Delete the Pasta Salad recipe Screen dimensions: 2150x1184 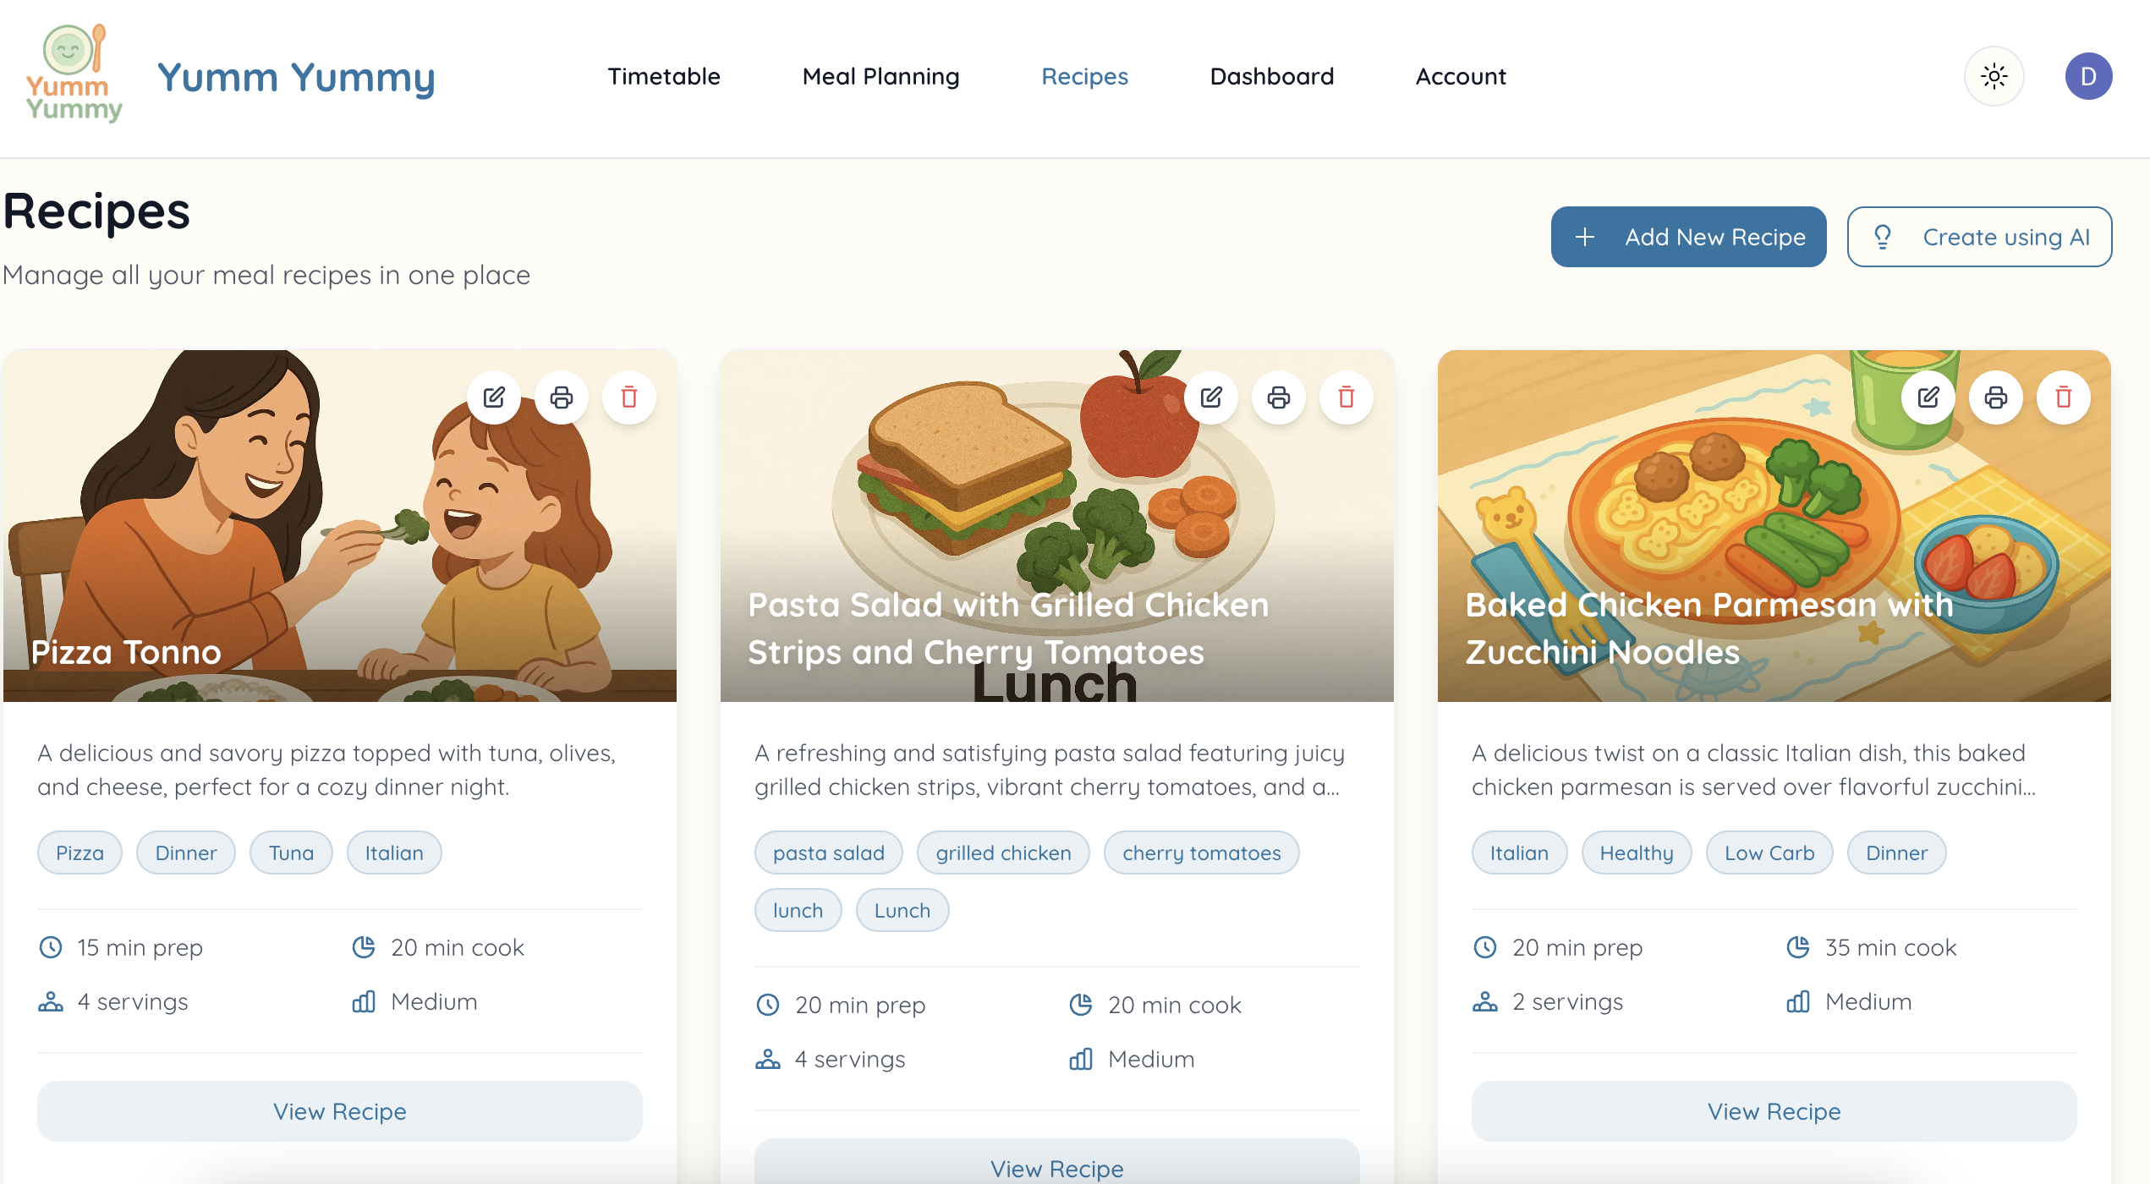click(x=1346, y=397)
